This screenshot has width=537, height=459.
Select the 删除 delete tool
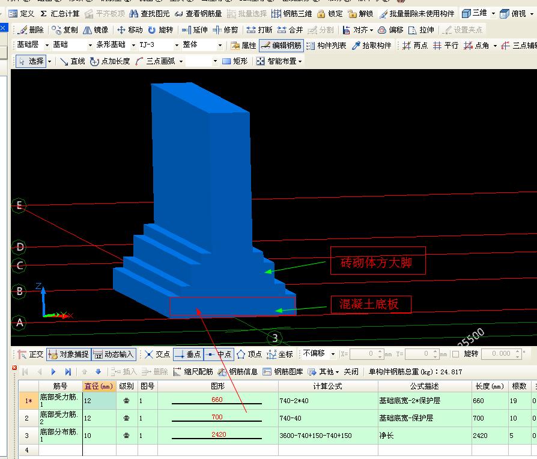click(x=31, y=30)
